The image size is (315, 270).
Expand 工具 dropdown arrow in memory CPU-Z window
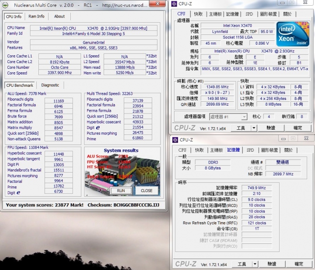(x=255, y=264)
